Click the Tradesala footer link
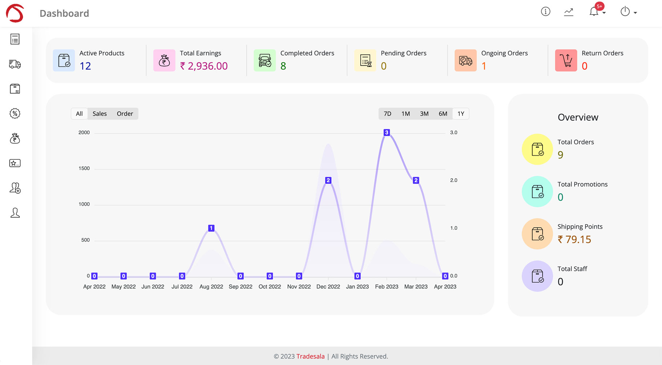This screenshot has width=662, height=365. pos(310,356)
